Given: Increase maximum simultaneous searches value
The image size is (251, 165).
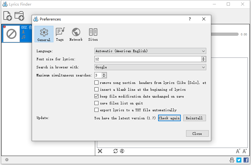Looking at the screenshot, I should pyautogui.click(x=104, y=74).
